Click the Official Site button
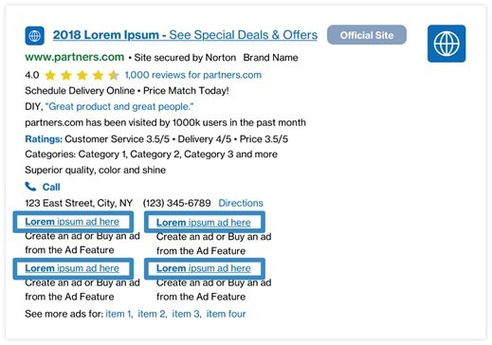Screen dimensions: 492x345 367,35
